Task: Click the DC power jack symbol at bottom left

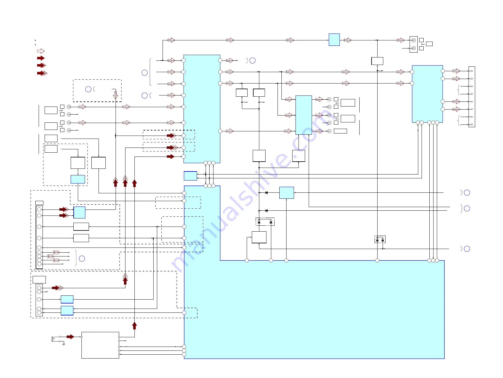Action: click(x=56, y=338)
